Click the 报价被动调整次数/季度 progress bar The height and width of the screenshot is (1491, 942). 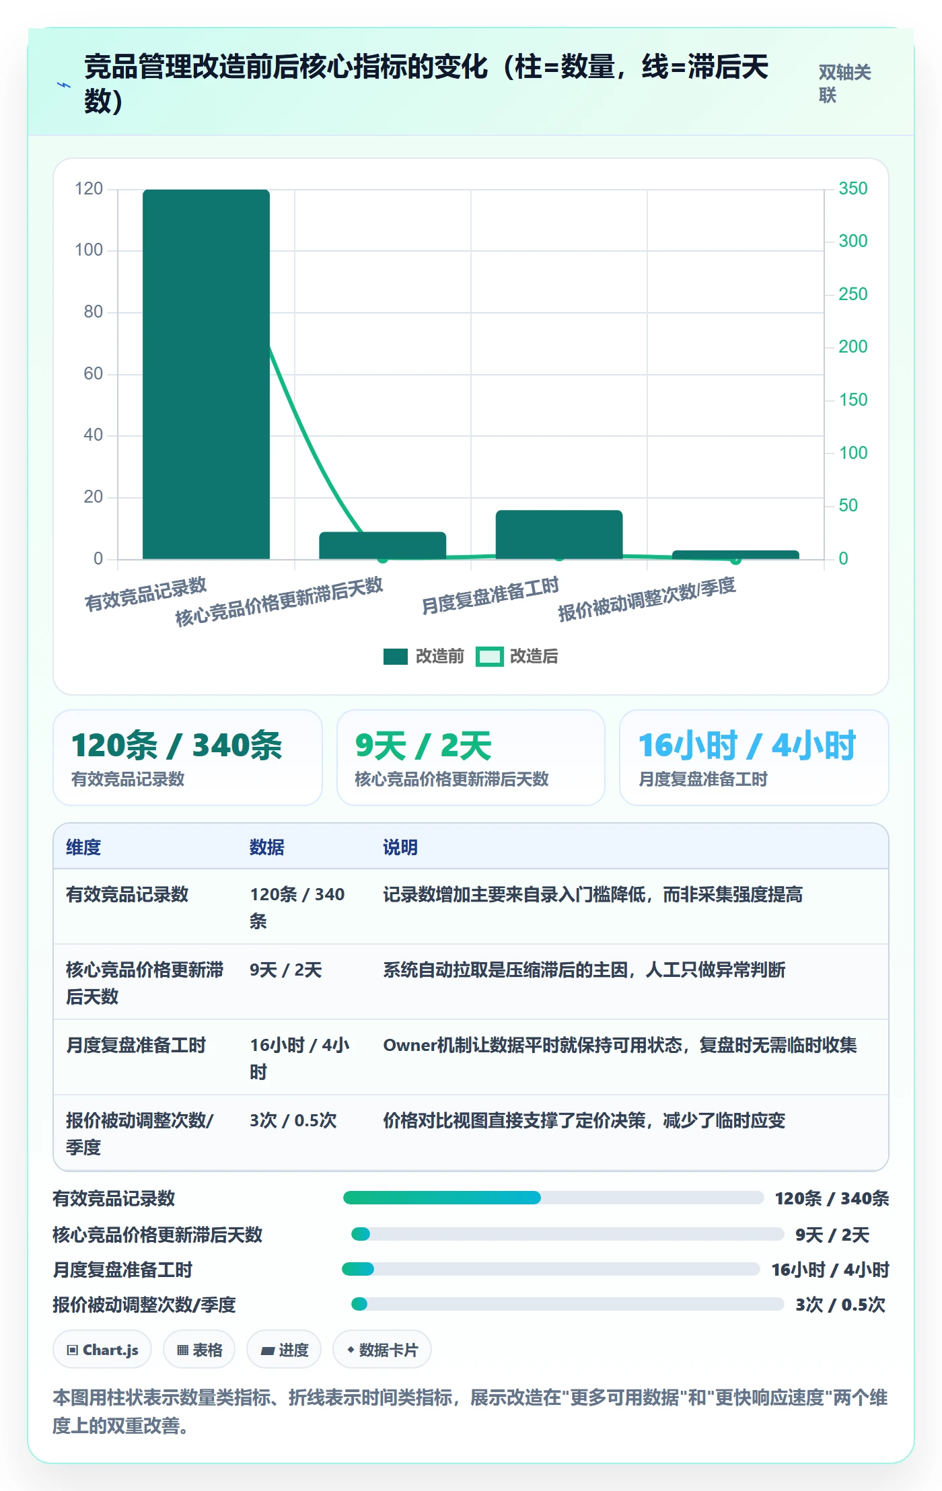567,1304
